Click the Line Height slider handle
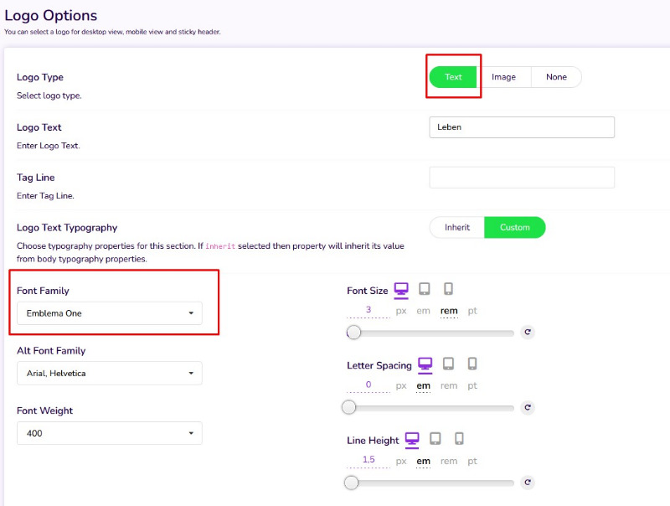Viewport: 670px width, 506px height. point(351,483)
